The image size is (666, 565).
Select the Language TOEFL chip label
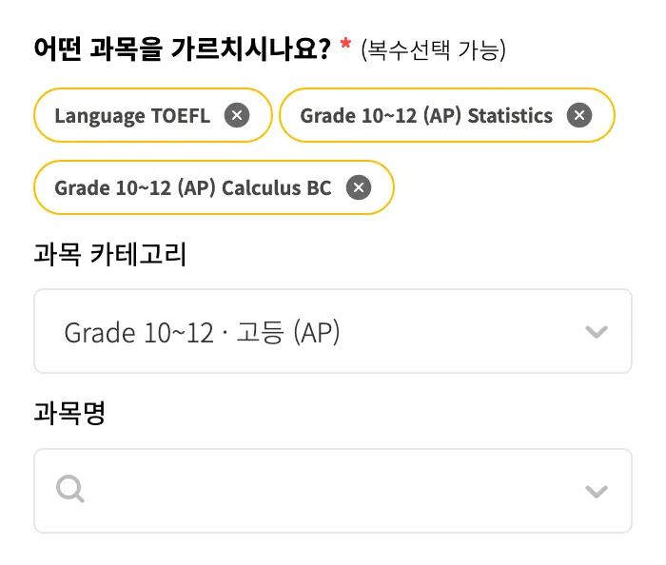(131, 116)
